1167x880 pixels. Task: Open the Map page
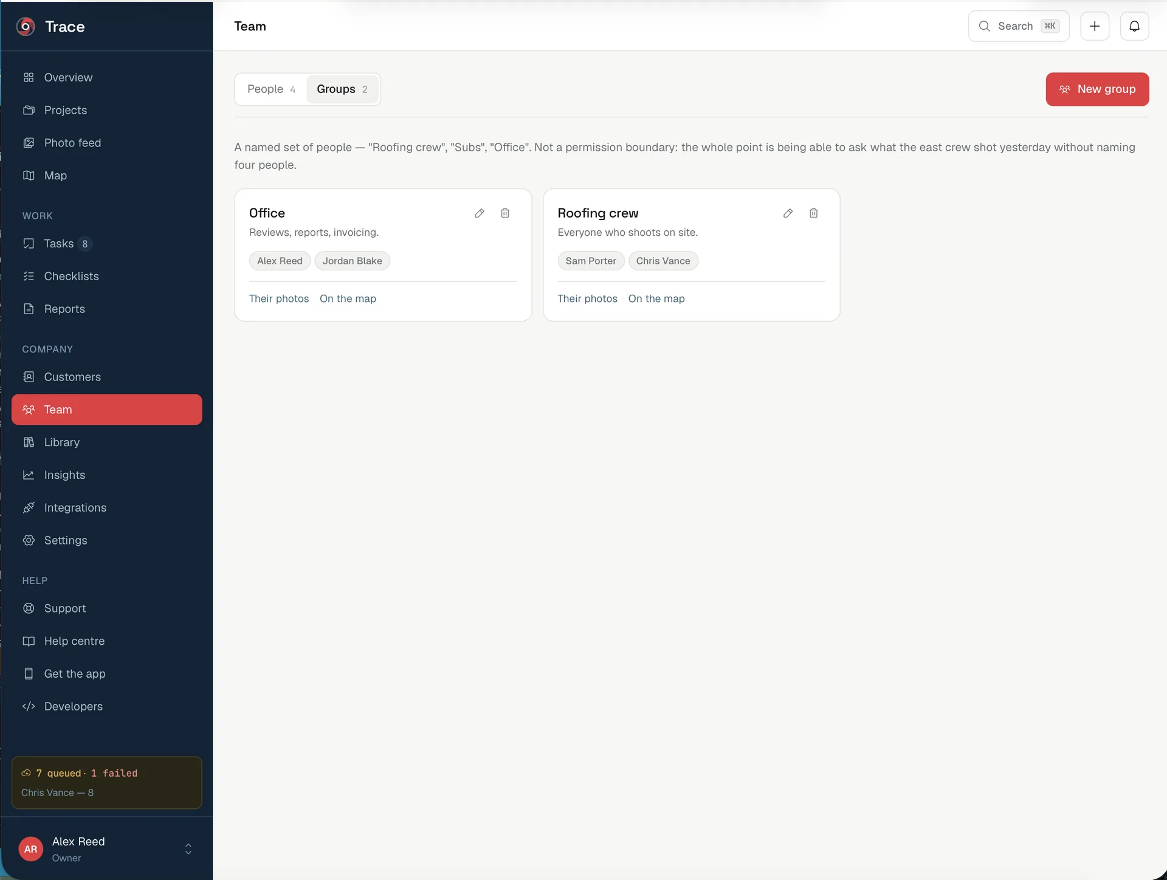(x=107, y=176)
